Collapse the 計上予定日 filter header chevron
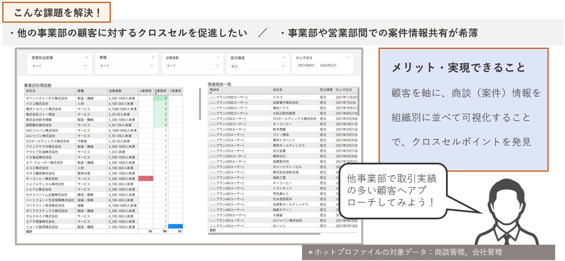The image size is (565, 261). point(348,57)
